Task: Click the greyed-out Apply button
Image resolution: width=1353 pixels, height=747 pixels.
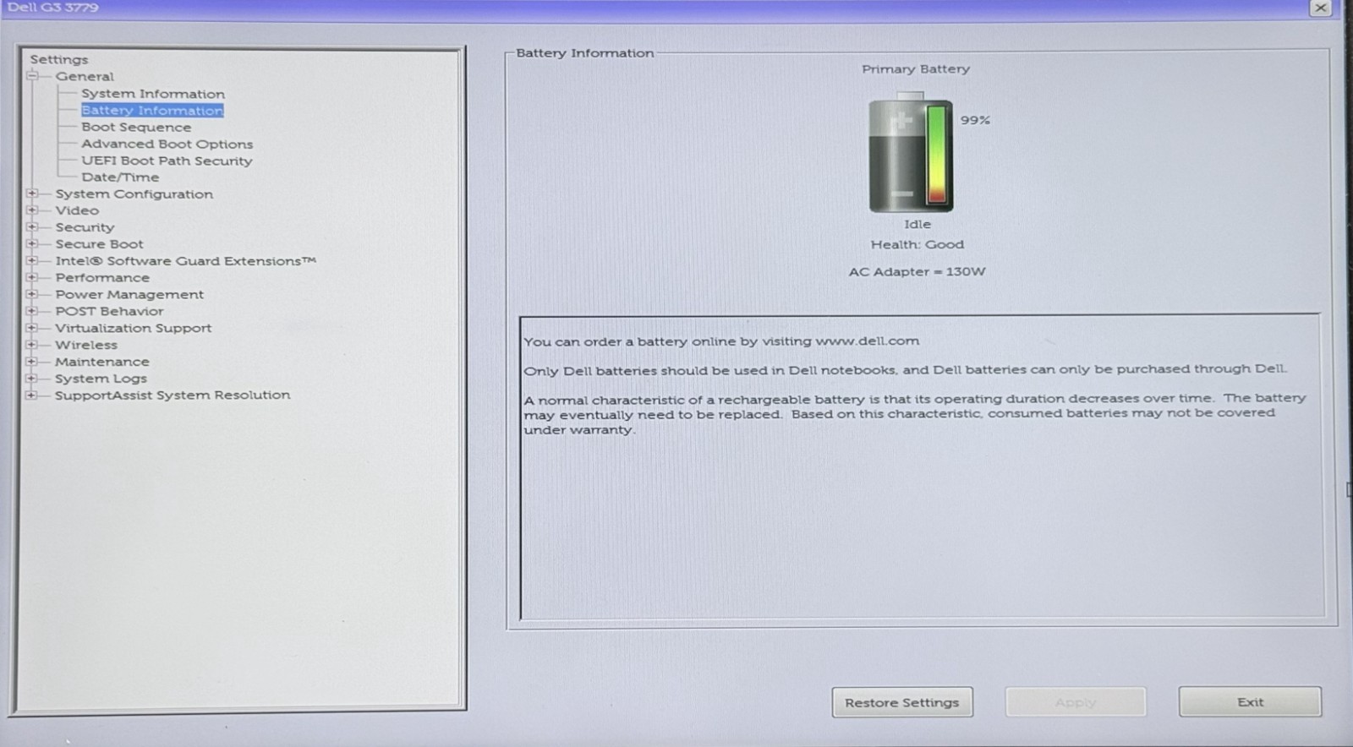Action: point(1076,702)
